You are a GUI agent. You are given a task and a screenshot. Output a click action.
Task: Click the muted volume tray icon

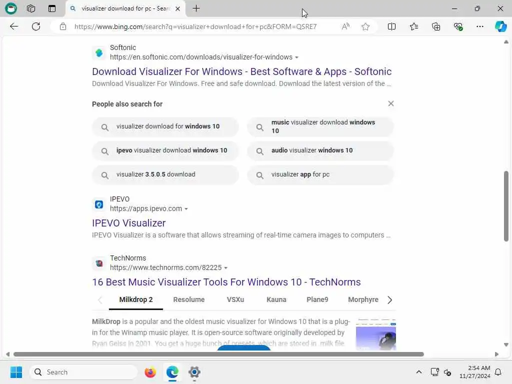point(447,372)
